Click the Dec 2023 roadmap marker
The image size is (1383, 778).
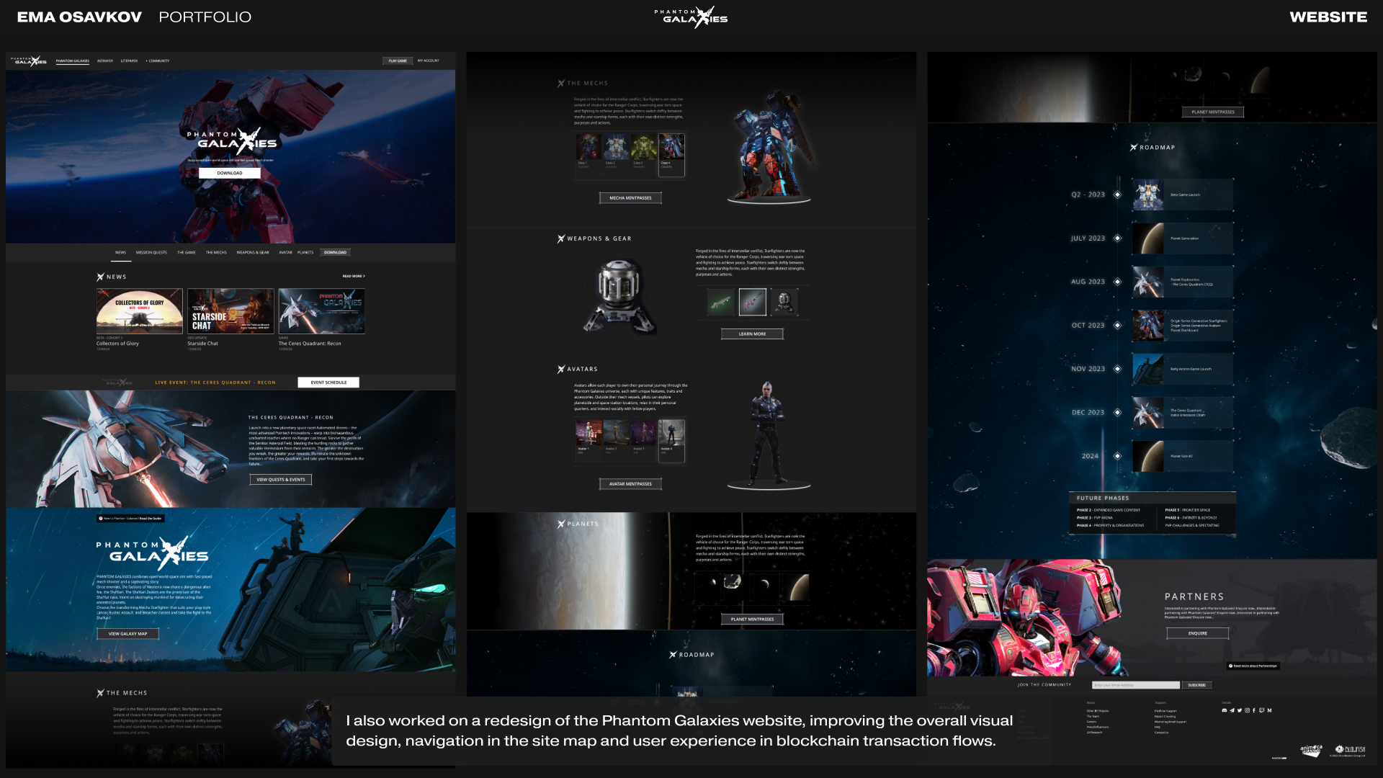tap(1117, 413)
